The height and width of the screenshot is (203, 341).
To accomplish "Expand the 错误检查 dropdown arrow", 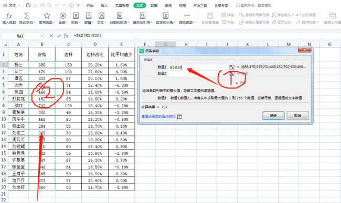I will point(317,22).
